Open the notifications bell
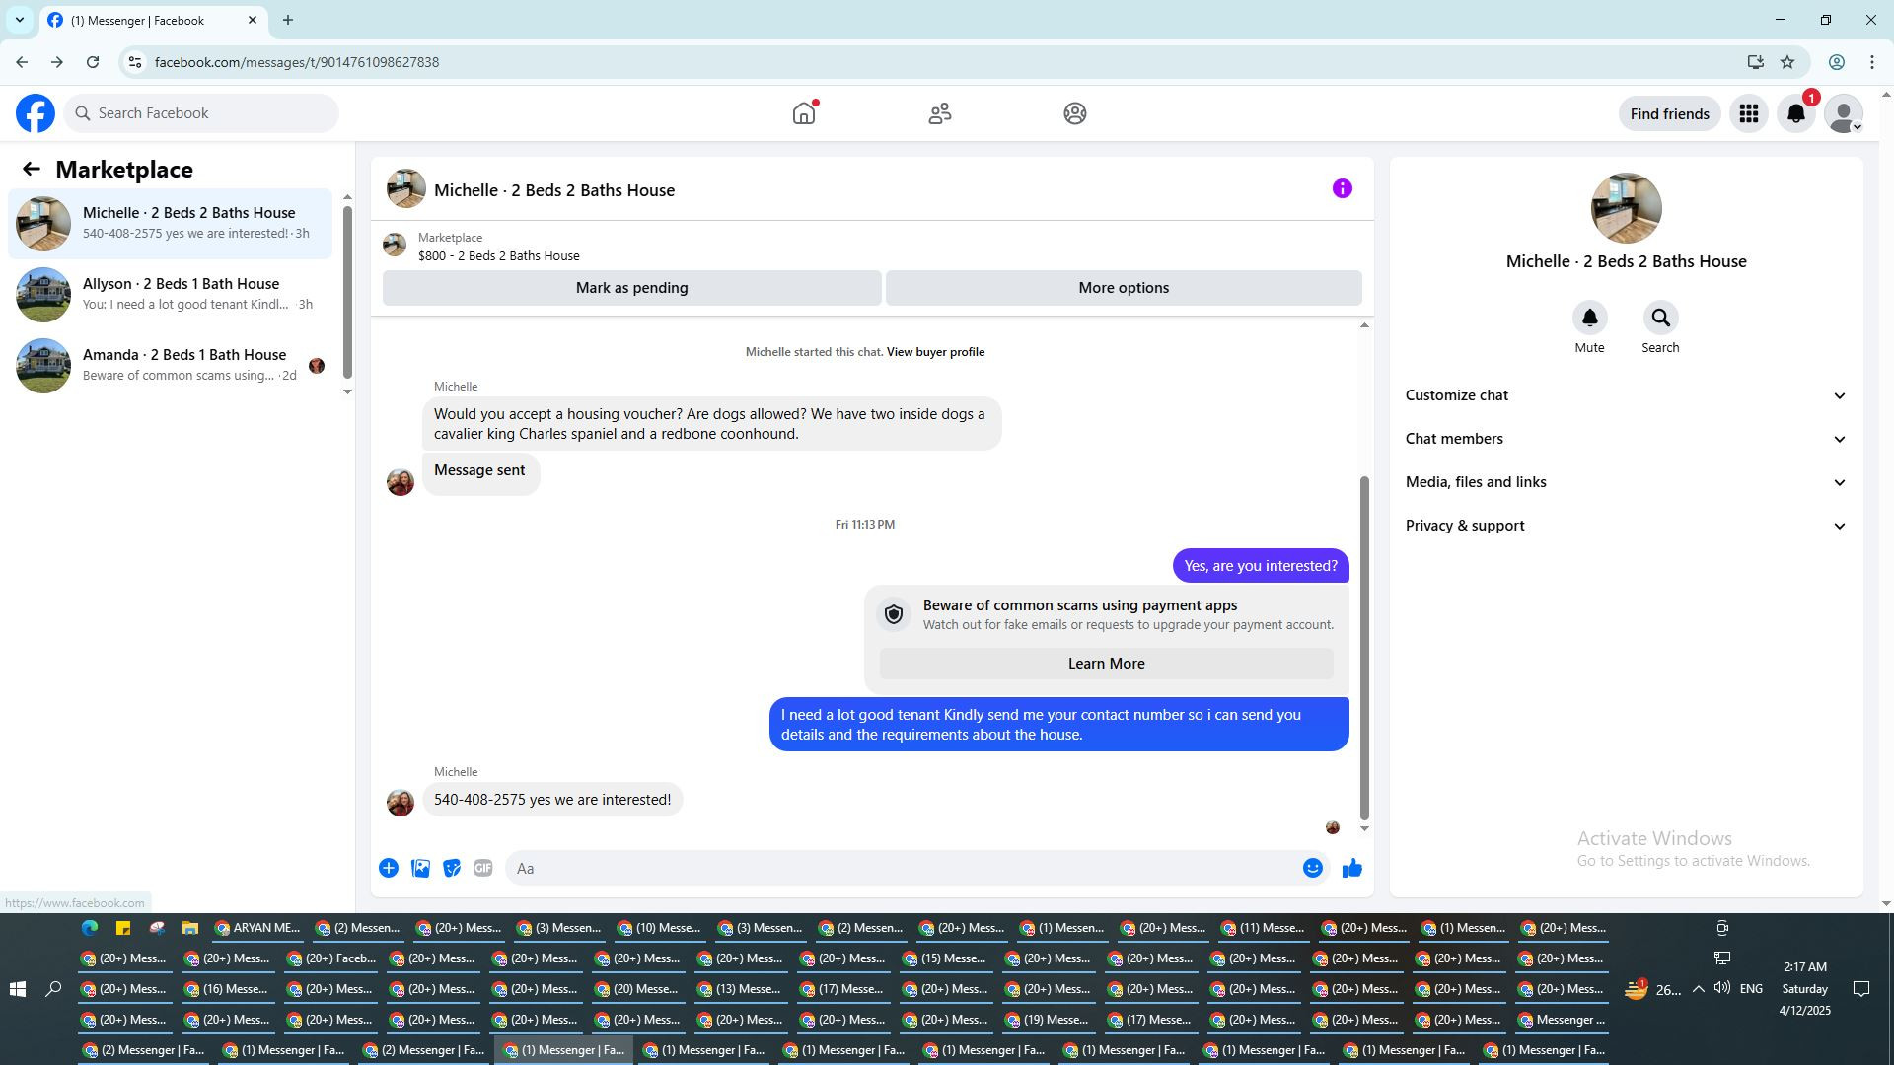Viewport: 1894px width, 1065px height. 1796,113
